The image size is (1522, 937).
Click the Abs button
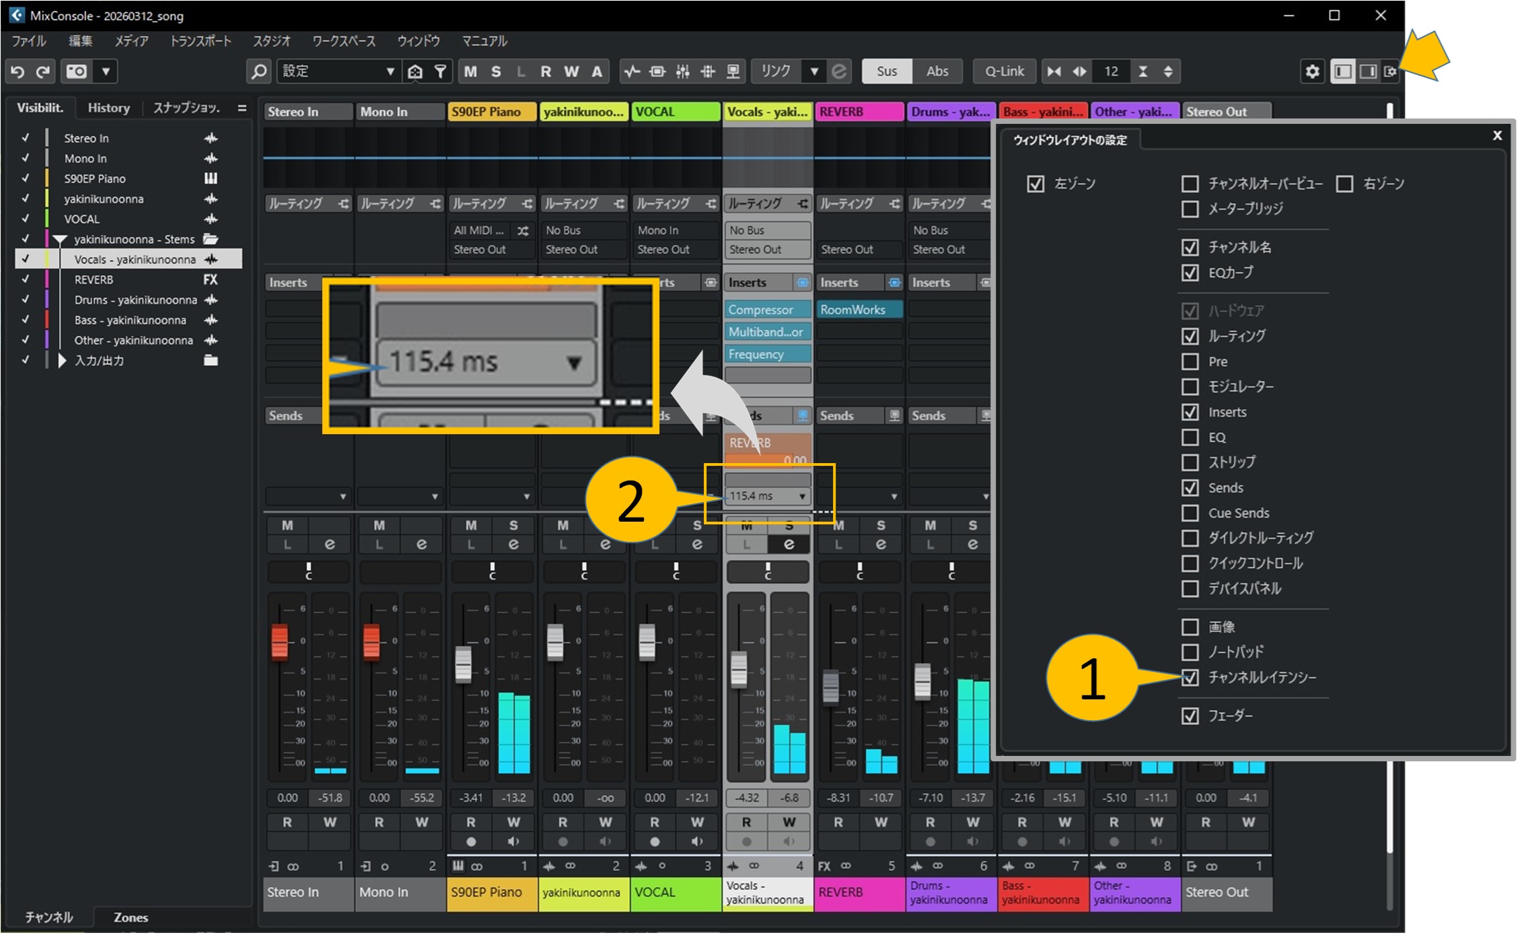tap(937, 71)
